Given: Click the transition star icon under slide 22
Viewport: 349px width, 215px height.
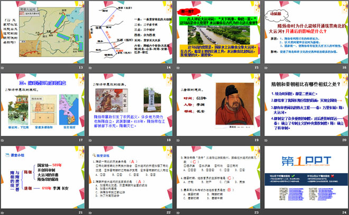Looking at the screenshot, I should 90,213.
